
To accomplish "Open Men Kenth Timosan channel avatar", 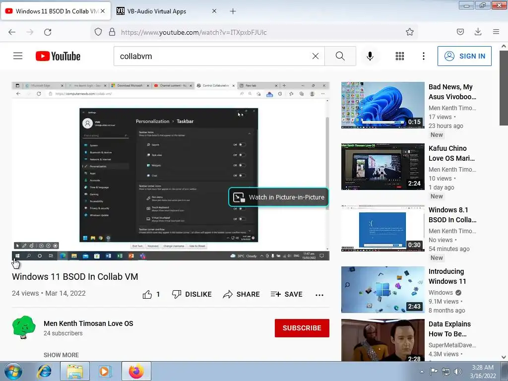I will pos(24,327).
